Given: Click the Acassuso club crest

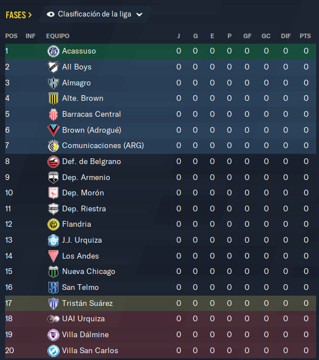Looking at the screenshot, I should coord(53,51).
